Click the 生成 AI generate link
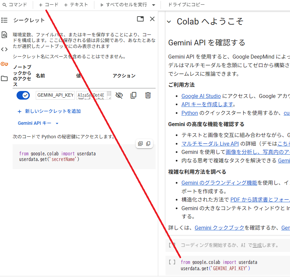Screen dimensions: 290x277 point(257,245)
